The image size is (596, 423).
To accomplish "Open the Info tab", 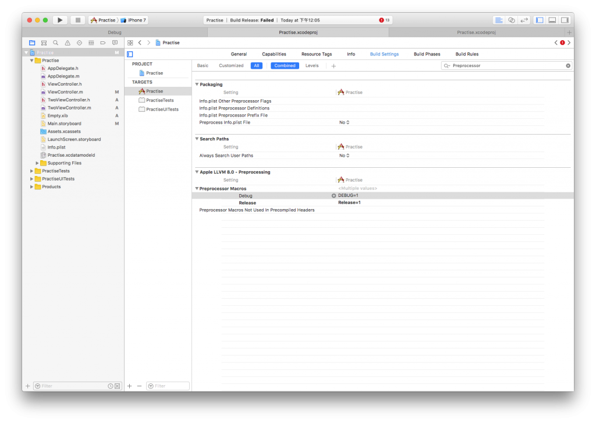I will click(351, 54).
